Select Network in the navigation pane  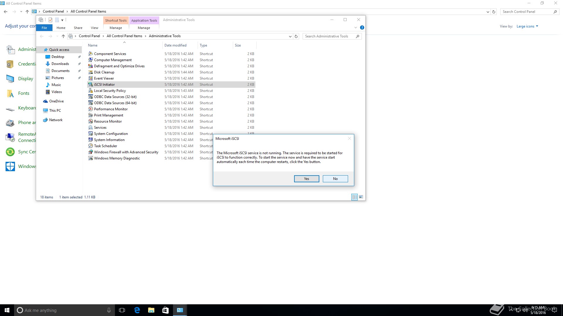pyautogui.click(x=56, y=120)
